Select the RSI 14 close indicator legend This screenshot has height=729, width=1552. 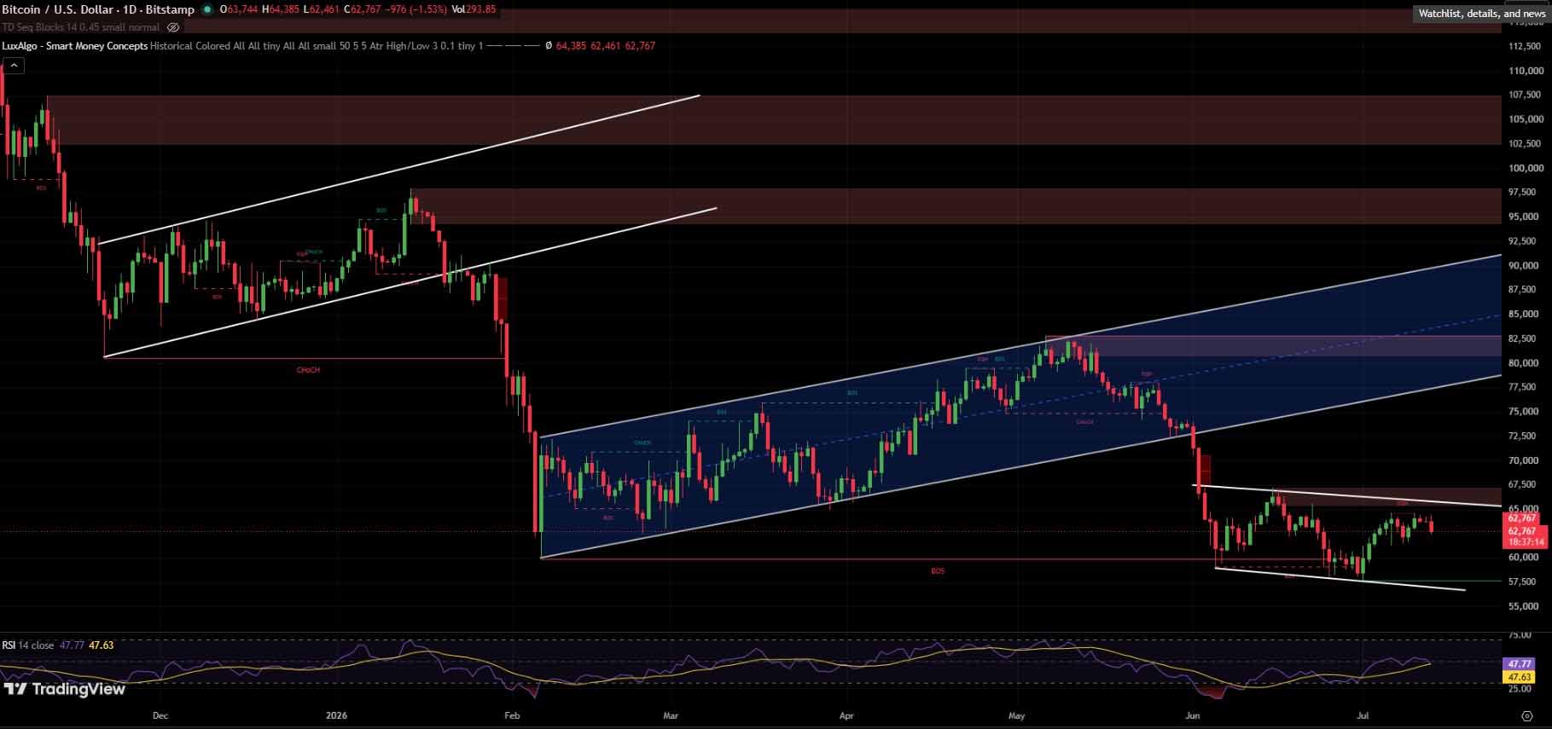point(28,645)
